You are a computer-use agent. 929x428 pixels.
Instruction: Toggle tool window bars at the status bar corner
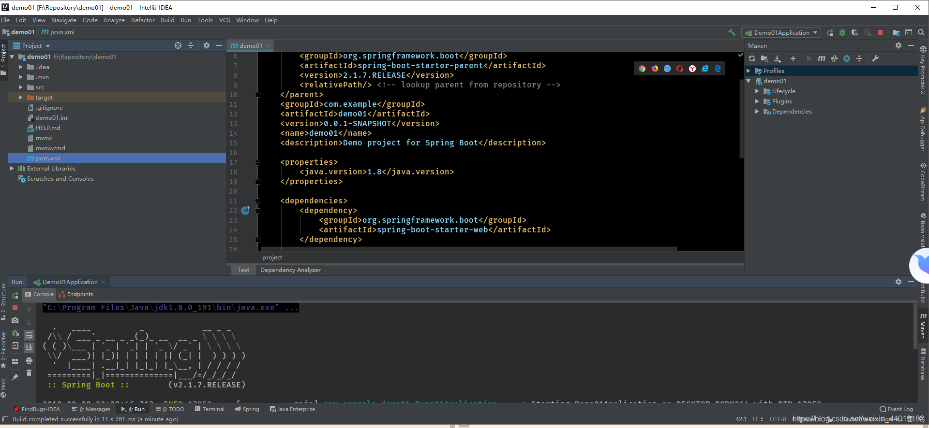click(5, 419)
